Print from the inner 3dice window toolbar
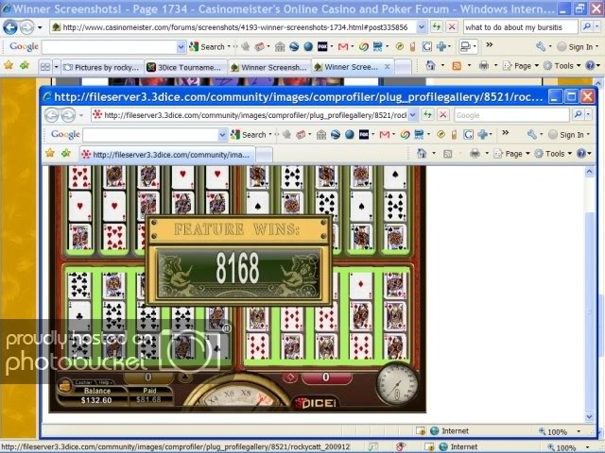The height and width of the screenshot is (453, 605). coord(475,154)
